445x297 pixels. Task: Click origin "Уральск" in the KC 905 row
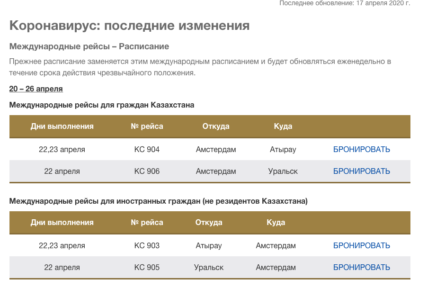(x=208, y=268)
